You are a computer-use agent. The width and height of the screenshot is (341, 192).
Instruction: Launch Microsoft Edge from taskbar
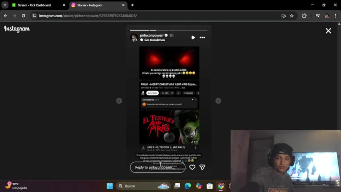pyautogui.click(x=188, y=186)
